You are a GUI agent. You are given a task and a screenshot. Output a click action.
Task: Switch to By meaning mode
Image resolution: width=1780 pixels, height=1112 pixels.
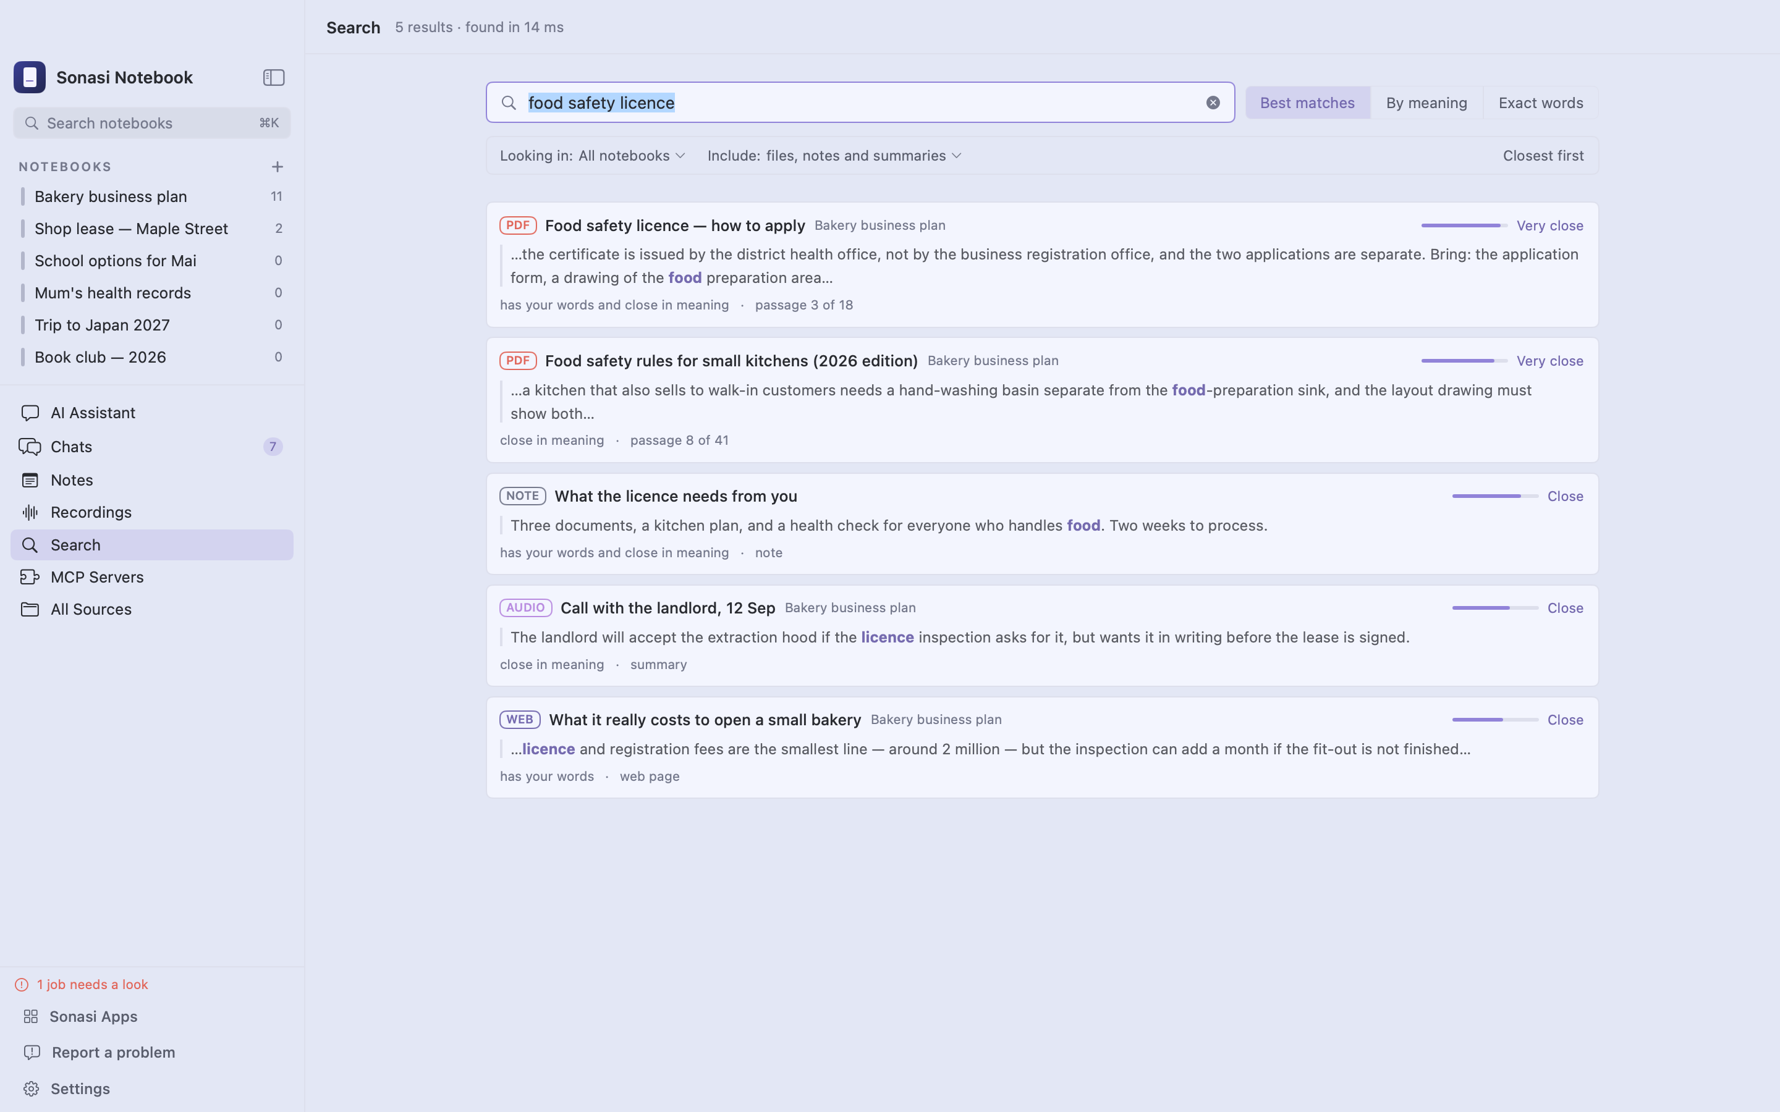click(x=1426, y=102)
